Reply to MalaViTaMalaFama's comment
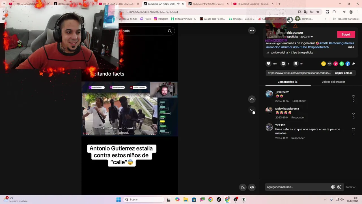Viewport: 362px width, 204px height. pos(298,118)
